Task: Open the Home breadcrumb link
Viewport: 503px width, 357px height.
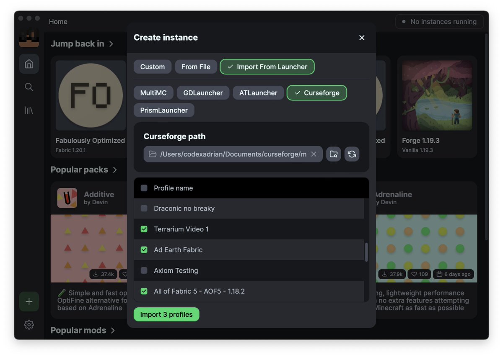Action: [58, 22]
